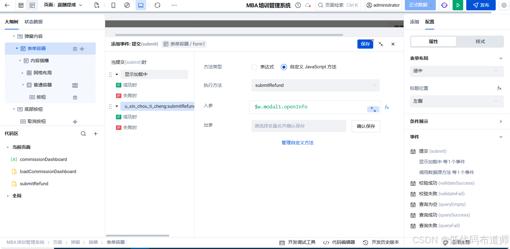Click the 确认保存 button

[366, 126]
